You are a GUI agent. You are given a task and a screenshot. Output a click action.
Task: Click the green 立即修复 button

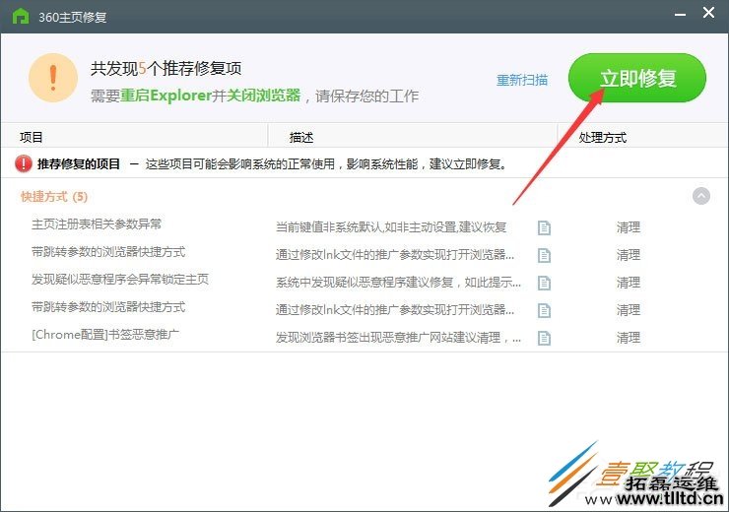coord(637,78)
